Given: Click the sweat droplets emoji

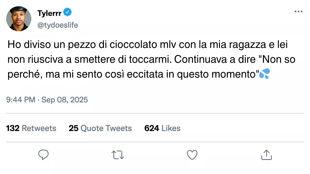Looking at the screenshot, I should tap(265, 74).
